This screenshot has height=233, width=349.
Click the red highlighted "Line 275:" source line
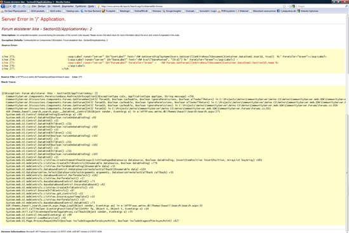pyautogui.click(x=140, y=63)
